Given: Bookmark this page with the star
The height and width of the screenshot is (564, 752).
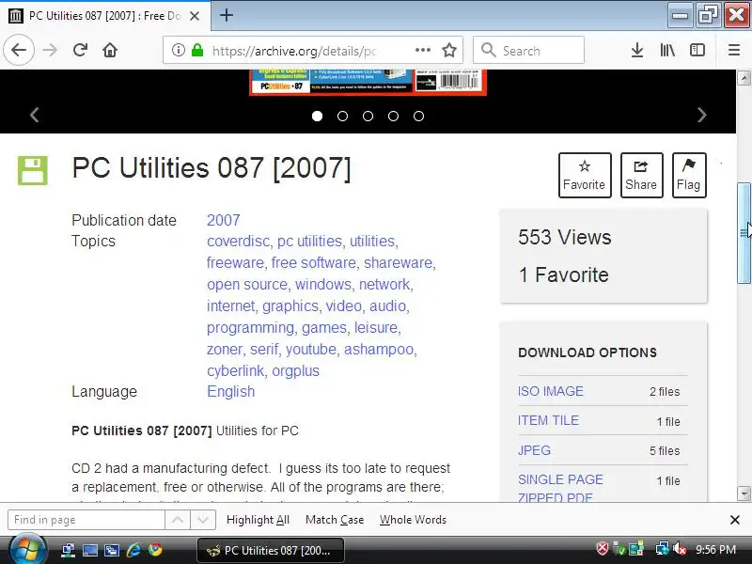Looking at the screenshot, I should pos(449,50).
